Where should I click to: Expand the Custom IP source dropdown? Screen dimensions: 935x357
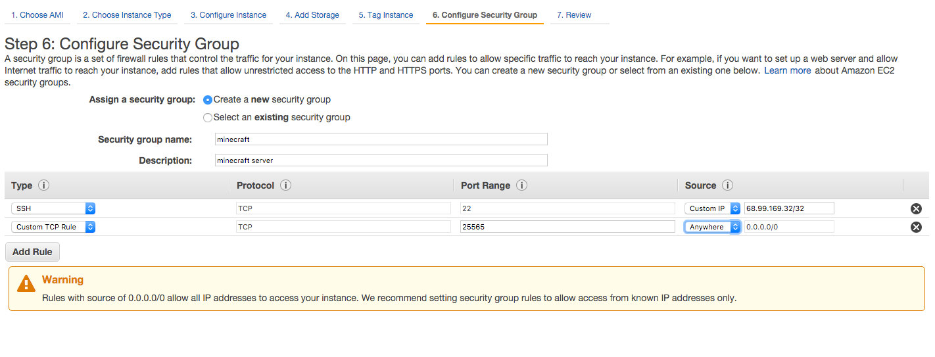tap(713, 208)
